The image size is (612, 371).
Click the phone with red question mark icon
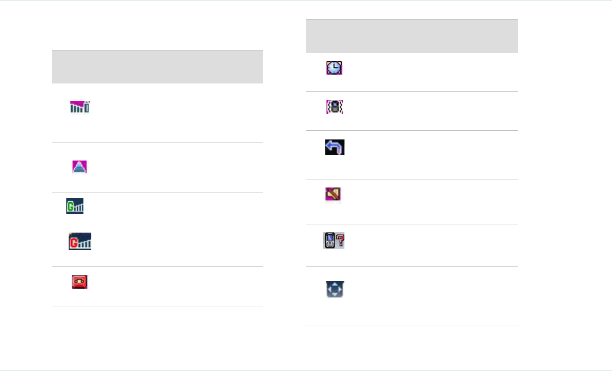tap(335, 240)
